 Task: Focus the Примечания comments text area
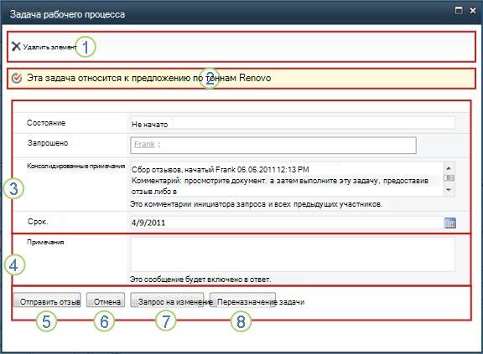293,254
